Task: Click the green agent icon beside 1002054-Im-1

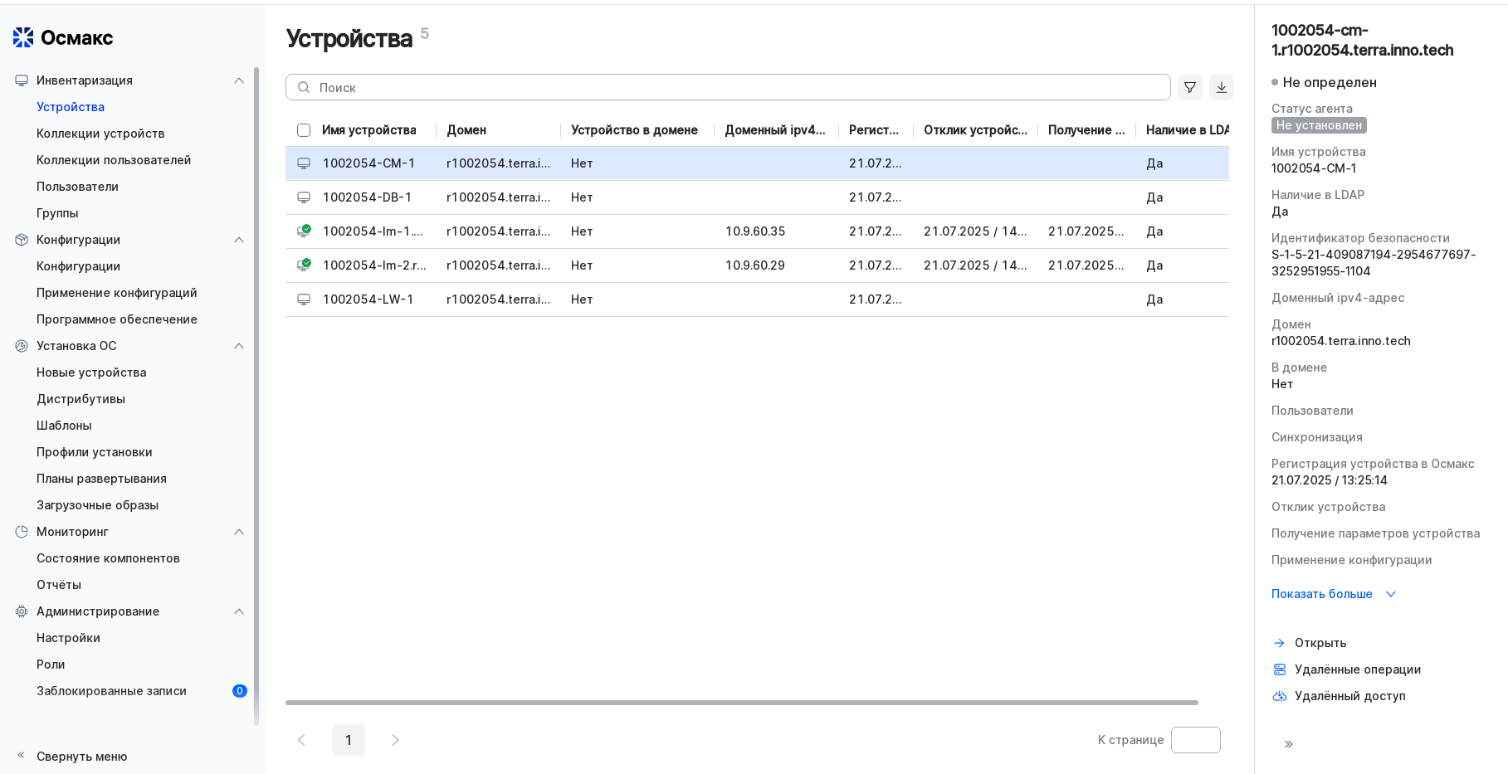Action: click(304, 231)
